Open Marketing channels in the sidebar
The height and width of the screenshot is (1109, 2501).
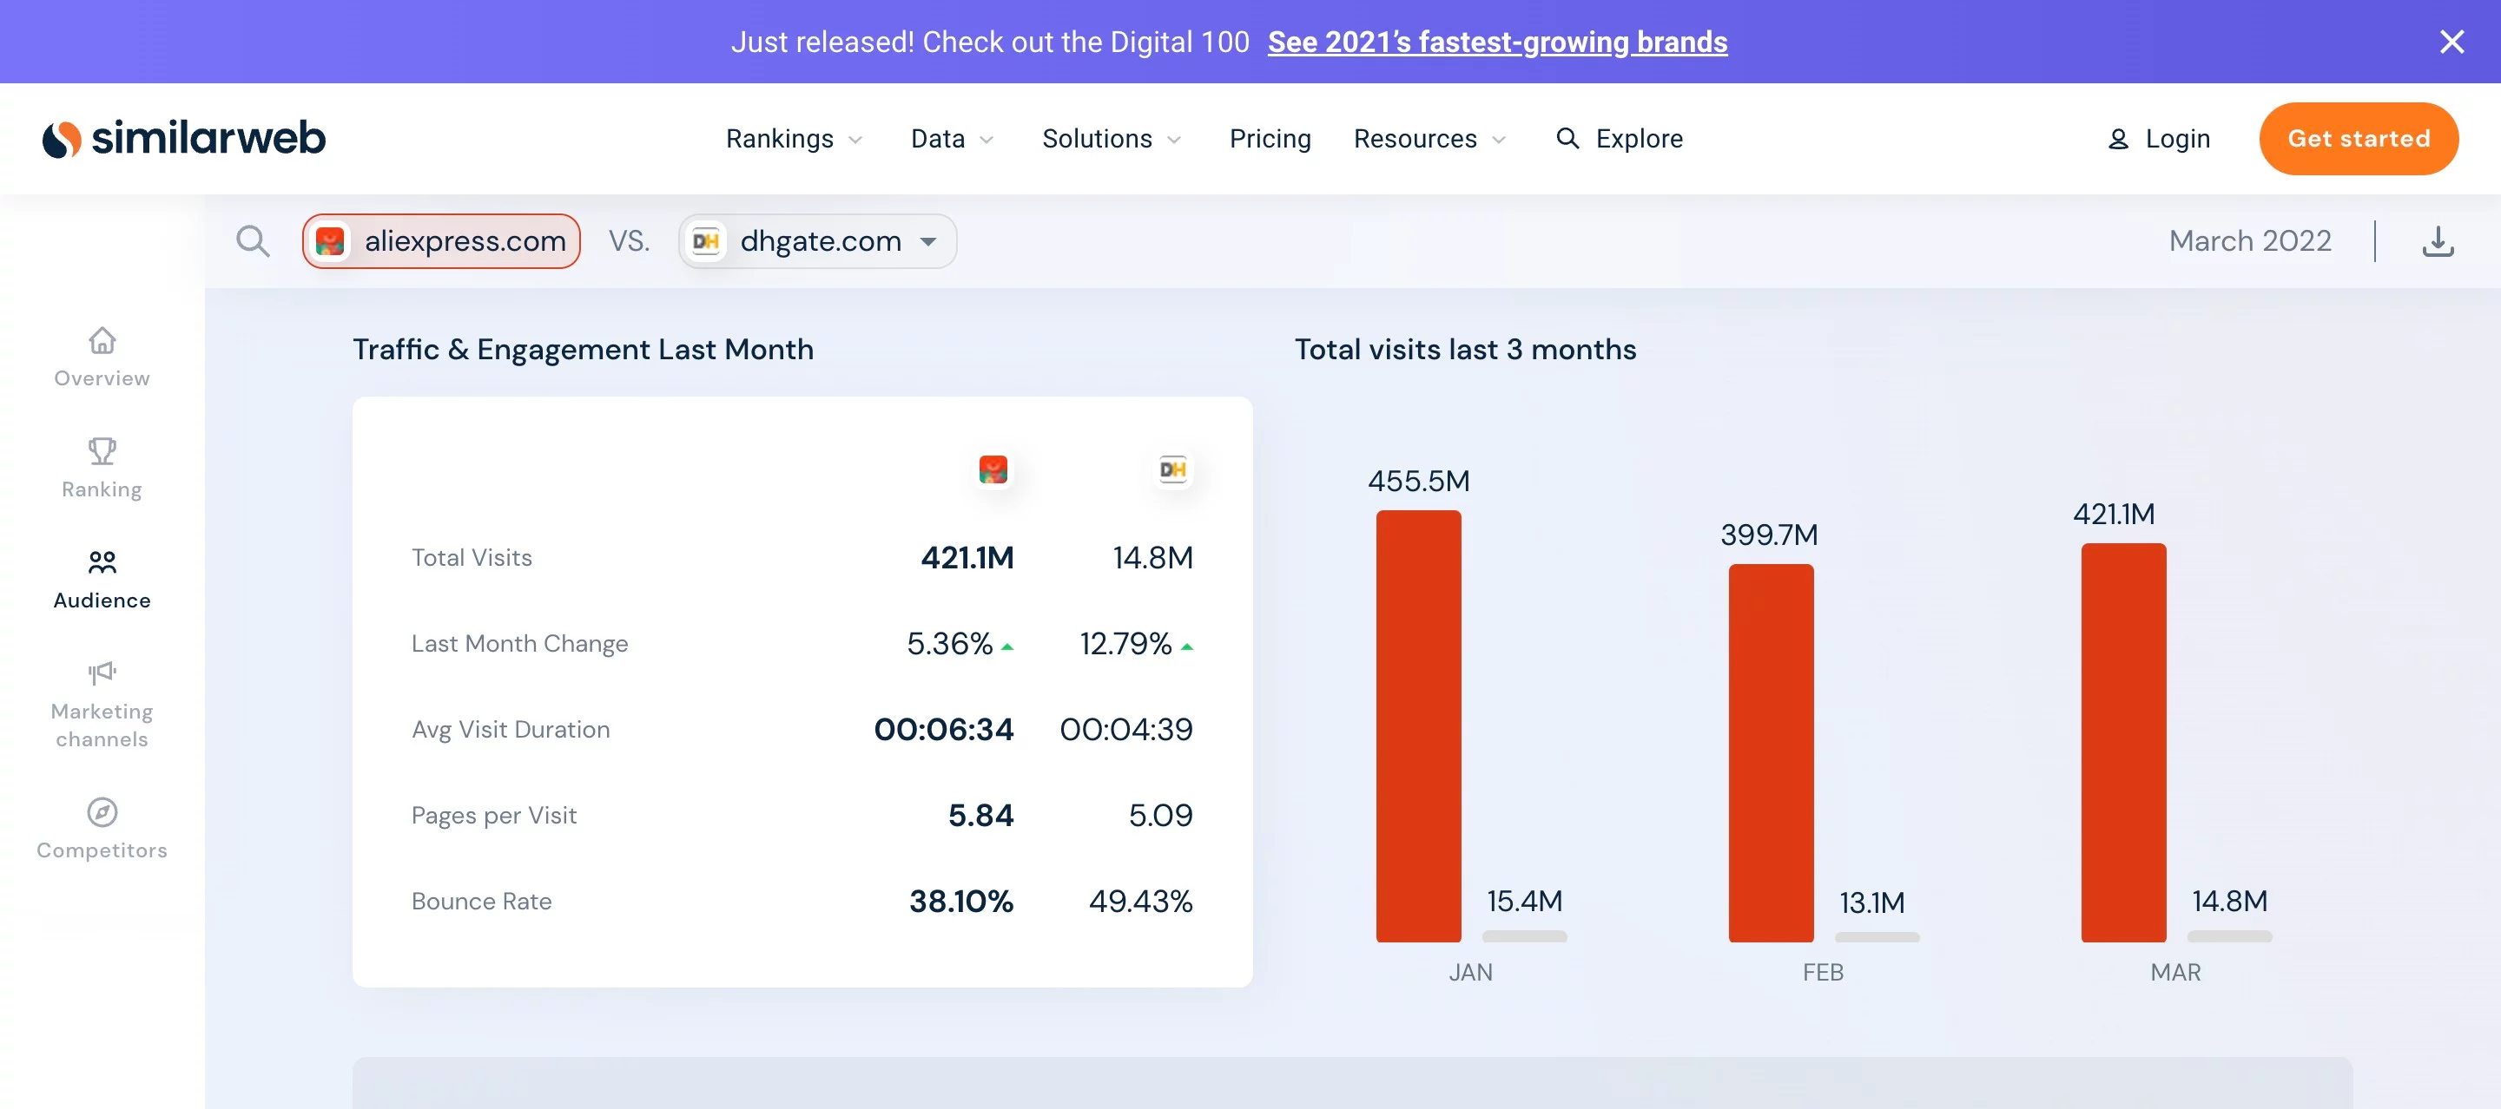102,705
